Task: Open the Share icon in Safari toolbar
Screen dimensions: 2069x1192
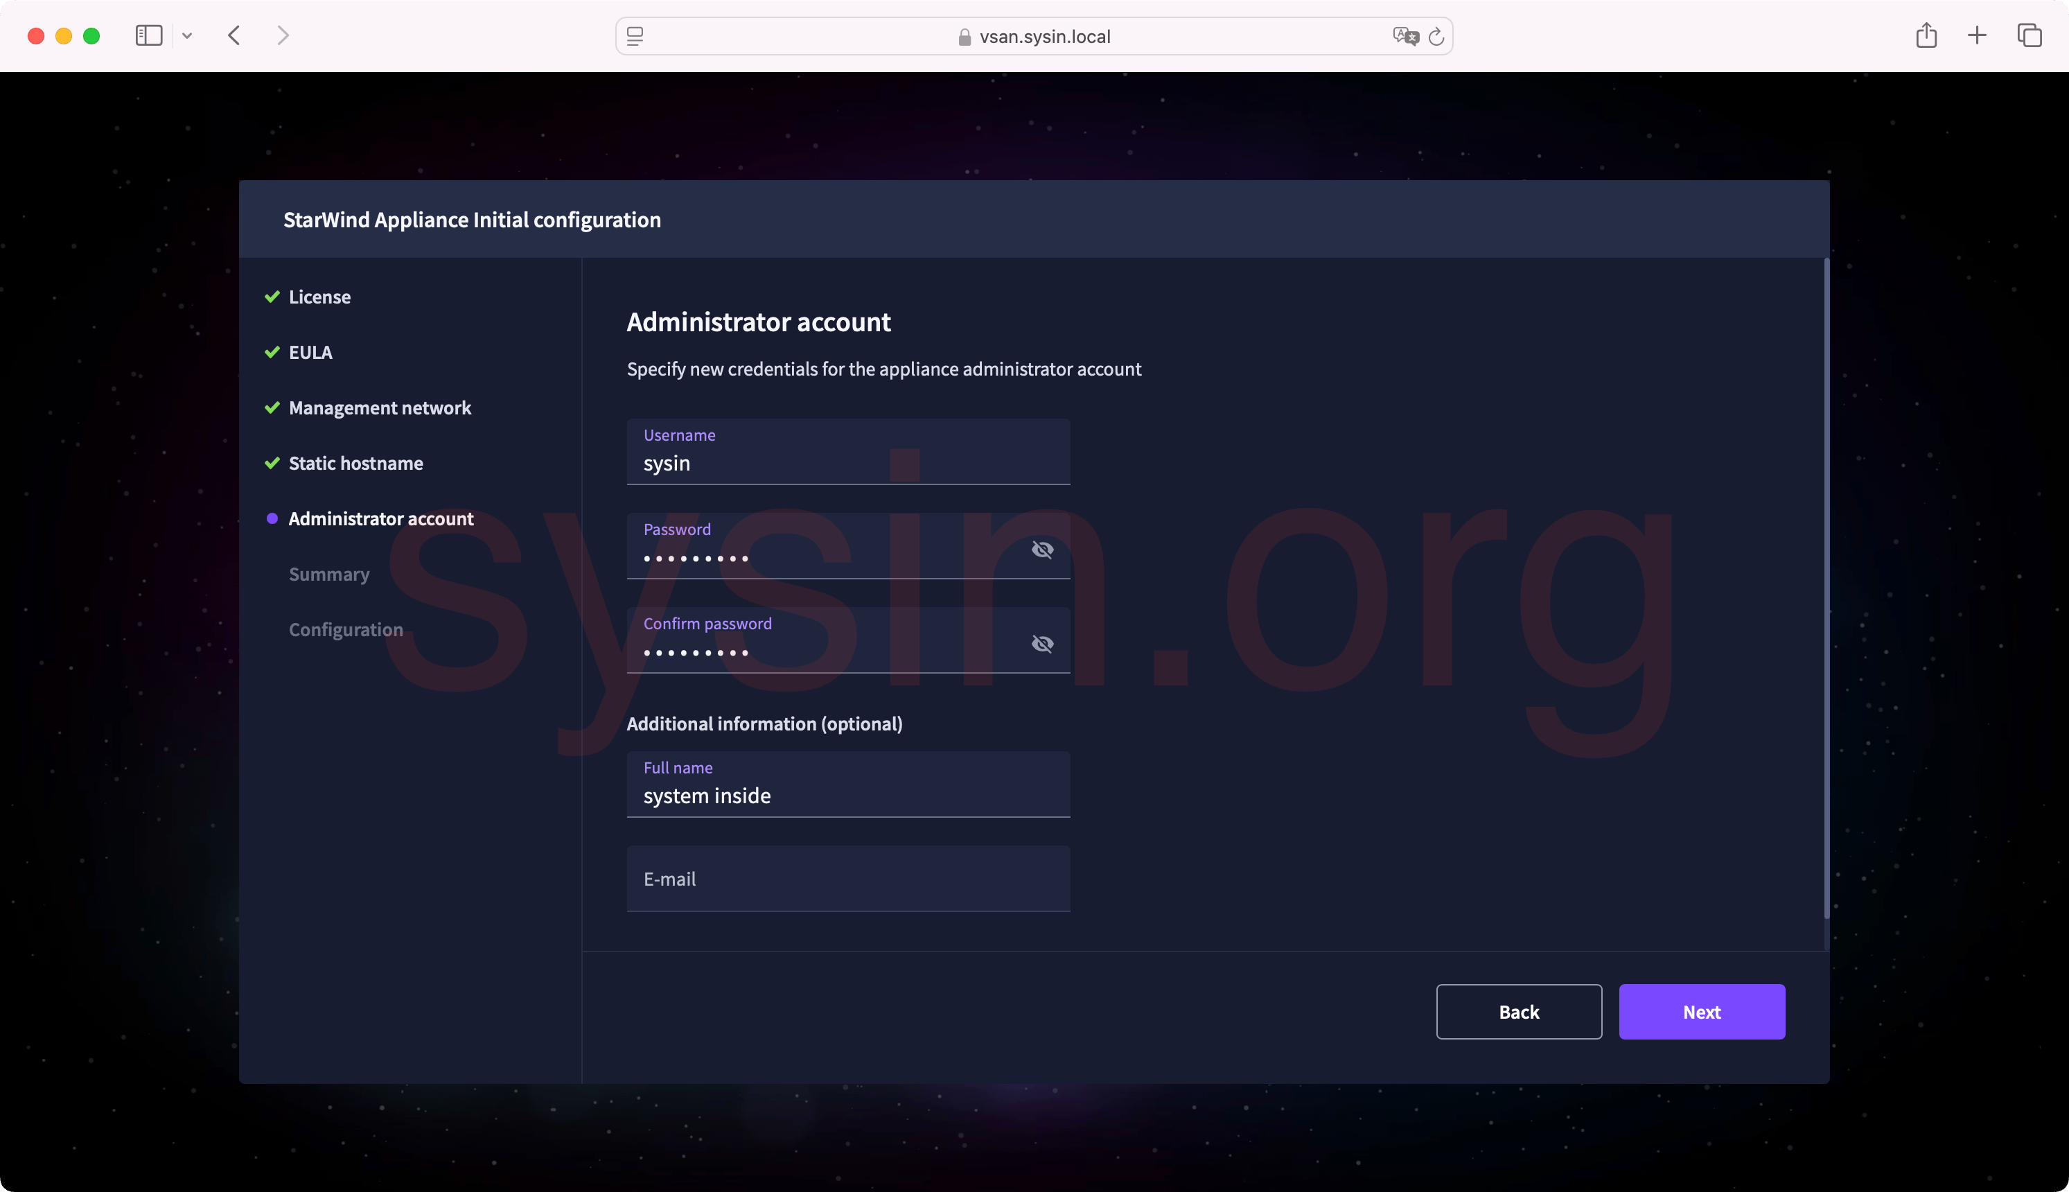Action: click(x=1926, y=35)
